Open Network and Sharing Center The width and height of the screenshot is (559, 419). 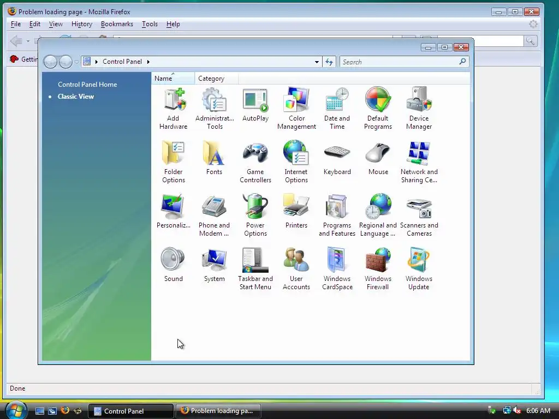click(x=419, y=162)
